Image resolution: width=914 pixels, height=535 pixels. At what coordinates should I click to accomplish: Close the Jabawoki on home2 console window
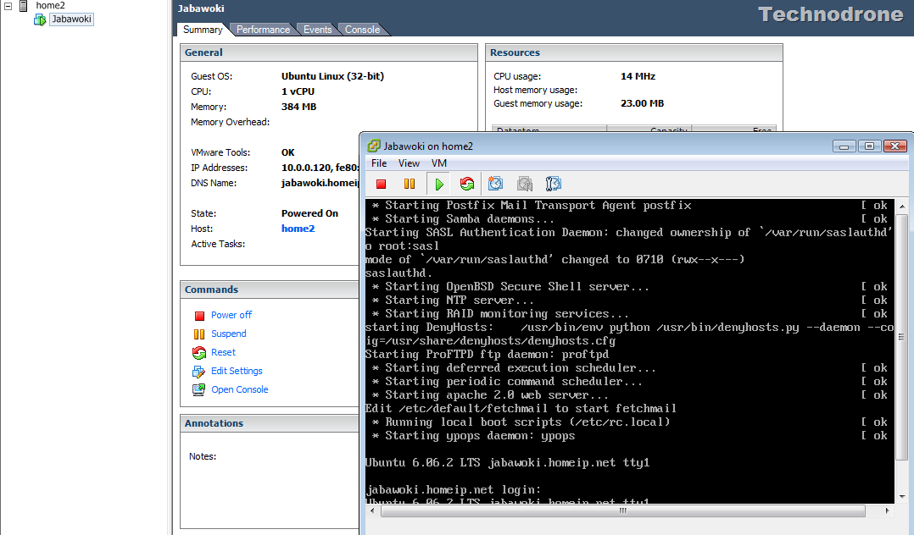(x=894, y=146)
